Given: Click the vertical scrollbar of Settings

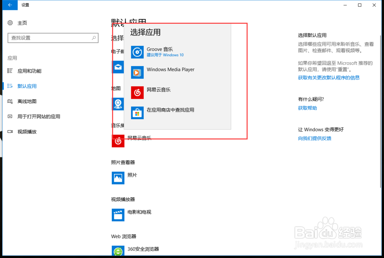Looking at the screenshot, I should (x=381, y=112).
